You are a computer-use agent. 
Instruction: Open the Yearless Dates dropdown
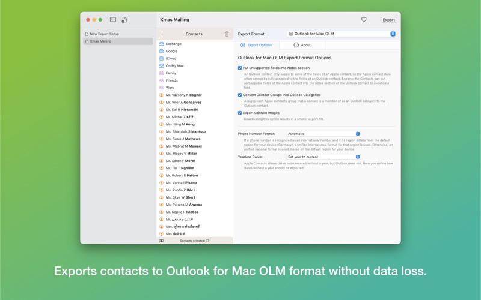(323, 157)
